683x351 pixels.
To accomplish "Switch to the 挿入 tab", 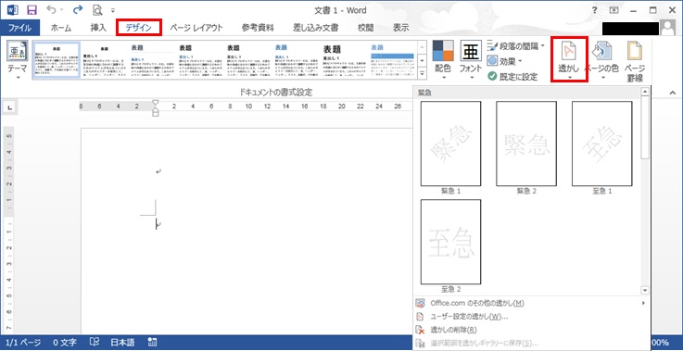I will [98, 28].
